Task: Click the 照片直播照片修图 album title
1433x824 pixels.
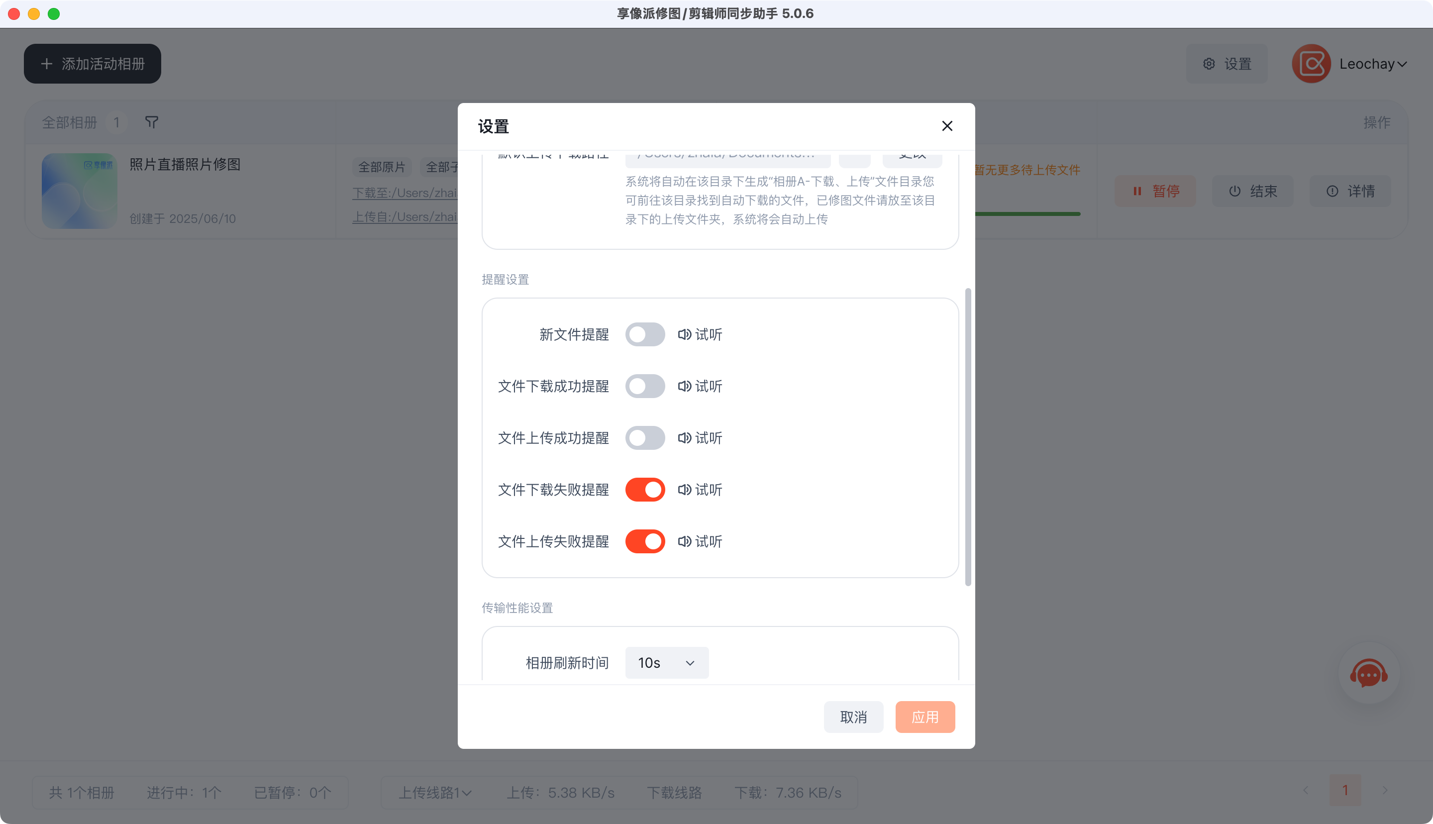Action: click(x=185, y=164)
